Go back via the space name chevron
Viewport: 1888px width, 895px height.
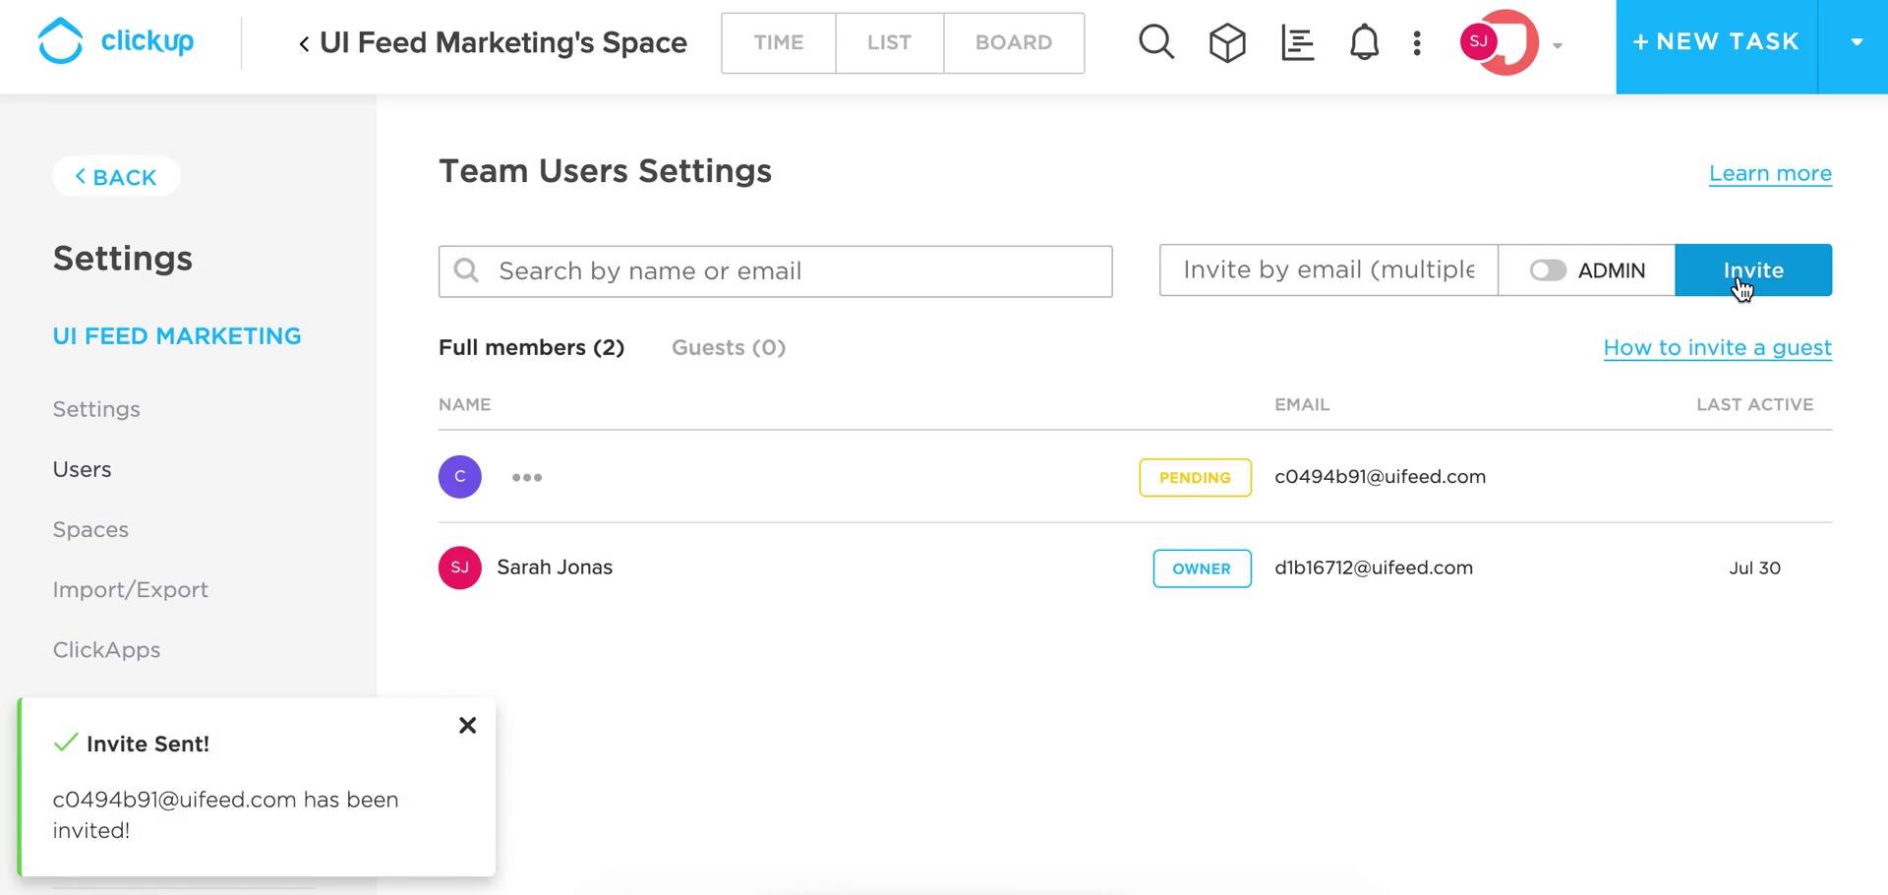(304, 43)
